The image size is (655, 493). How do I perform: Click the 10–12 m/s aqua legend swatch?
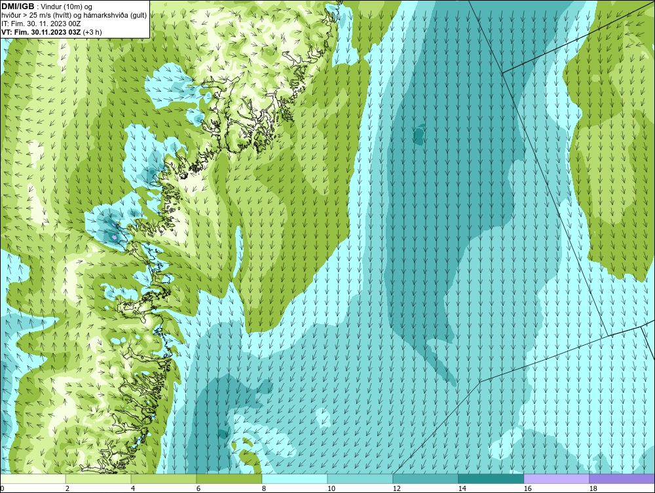coord(360,479)
